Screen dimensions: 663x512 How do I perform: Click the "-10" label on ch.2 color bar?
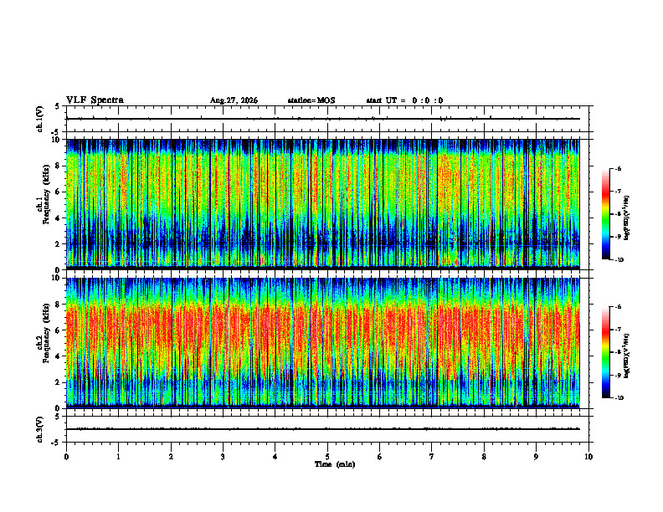[x=619, y=398]
